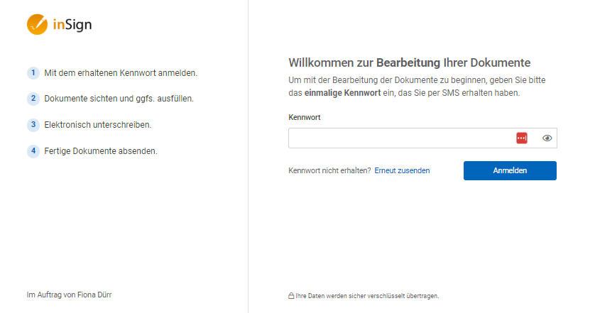Toggle password visibility with eye icon
Image resolution: width=595 pixels, height=313 pixels.
pos(547,138)
